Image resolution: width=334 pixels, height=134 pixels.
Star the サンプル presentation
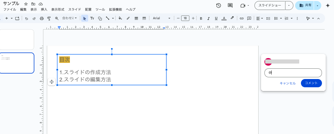(26, 4)
